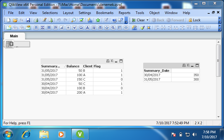Open the Edit Script icon
The width and height of the screenshot is (224, 140).
tap(44, 20)
